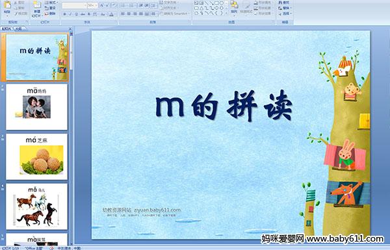The image size is (390, 250).
Task: Click the Replace button in the editing group
Action: coord(284,8)
